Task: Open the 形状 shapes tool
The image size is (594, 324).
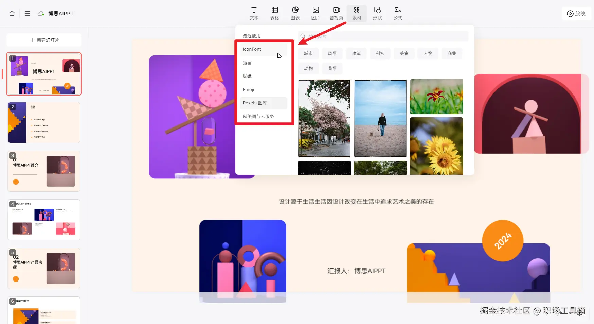Action: click(x=377, y=13)
